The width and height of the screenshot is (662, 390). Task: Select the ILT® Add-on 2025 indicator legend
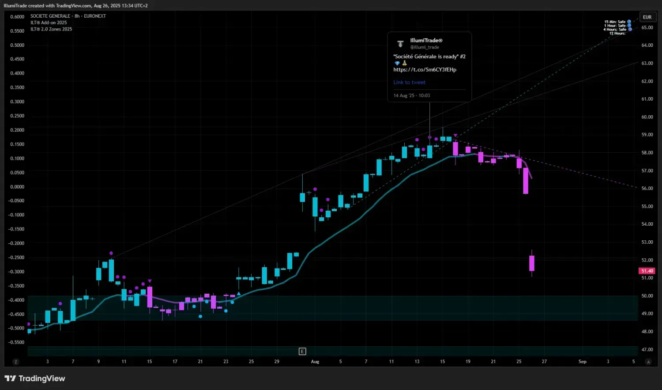(x=49, y=23)
